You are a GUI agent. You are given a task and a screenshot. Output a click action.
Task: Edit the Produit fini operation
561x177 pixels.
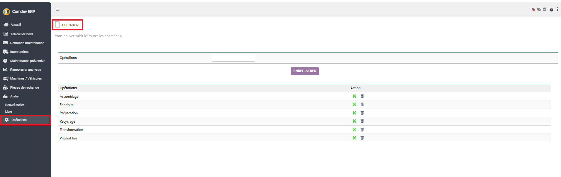tap(354, 138)
